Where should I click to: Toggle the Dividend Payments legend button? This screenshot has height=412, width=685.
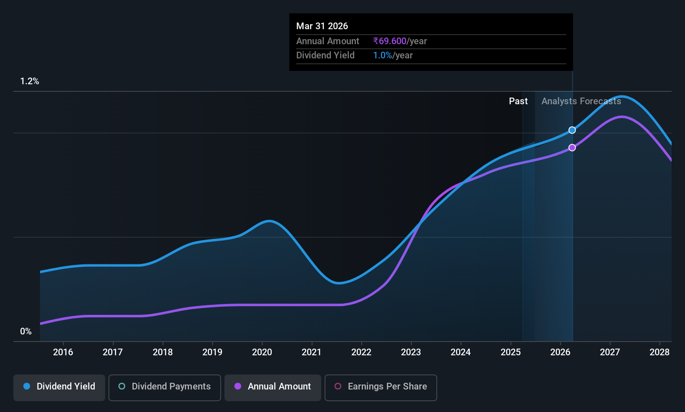[x=165, y=387]
